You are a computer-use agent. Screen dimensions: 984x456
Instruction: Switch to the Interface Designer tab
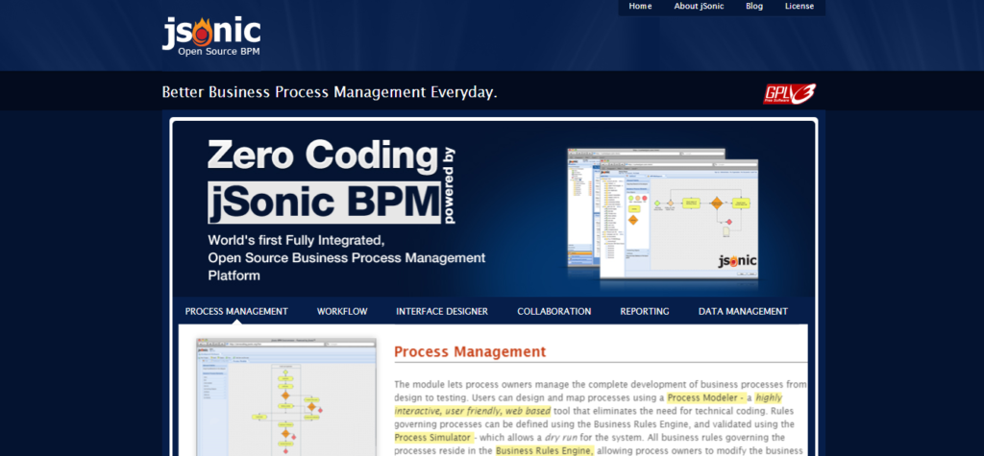442,311
